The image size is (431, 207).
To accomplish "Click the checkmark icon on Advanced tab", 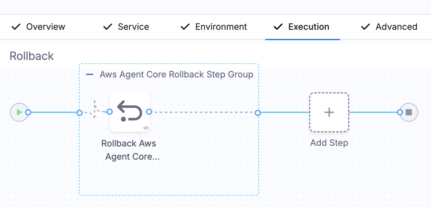I will 365,27.
